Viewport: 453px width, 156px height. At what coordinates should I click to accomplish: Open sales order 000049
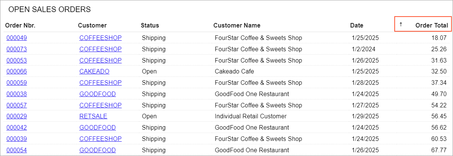click(17, 38)
